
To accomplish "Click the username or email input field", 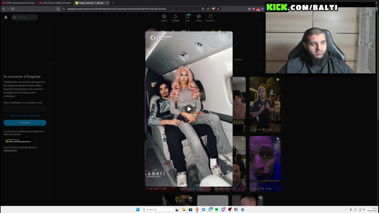I will point(25,109).
